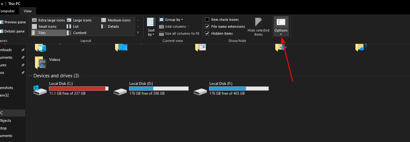Image resolution: width=410 pixels, height=142 pixels.
Task: Uncheck Hidden items checkbox
Action: coord(207,33)
